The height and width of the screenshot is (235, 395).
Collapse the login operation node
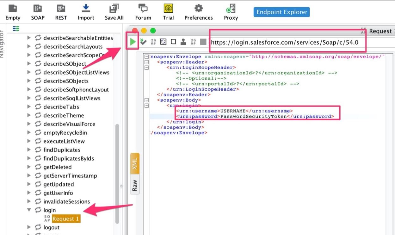[29, 210]
